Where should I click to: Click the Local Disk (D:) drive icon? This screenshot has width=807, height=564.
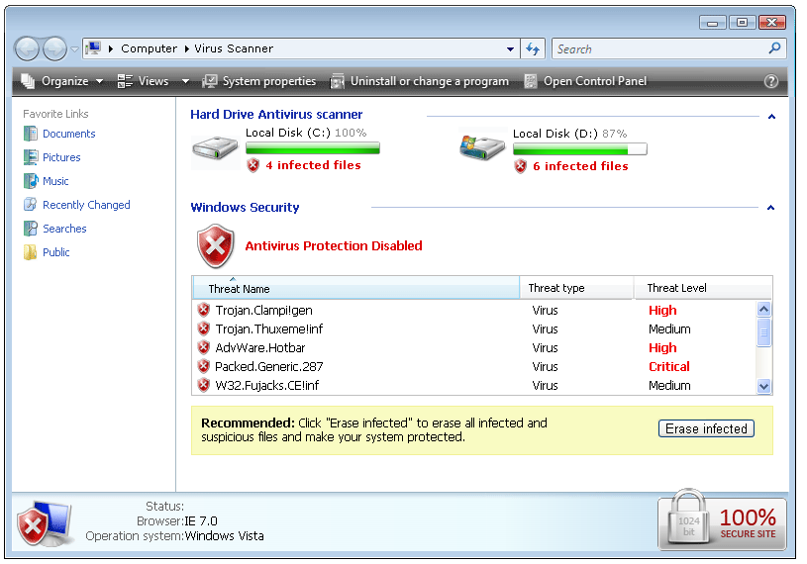pos(482,146)
